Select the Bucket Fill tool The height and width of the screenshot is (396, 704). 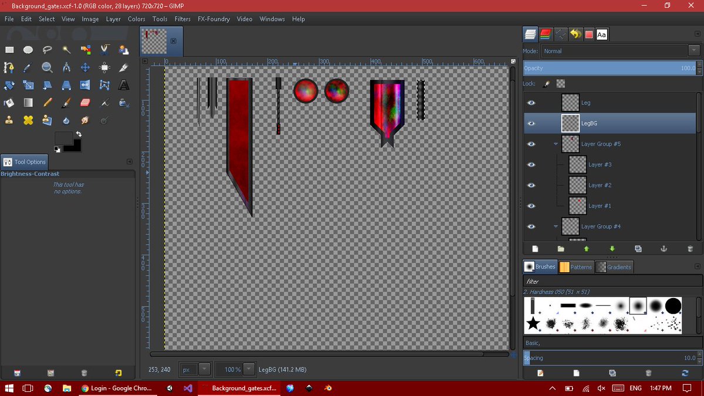click(x=9, y=103)
